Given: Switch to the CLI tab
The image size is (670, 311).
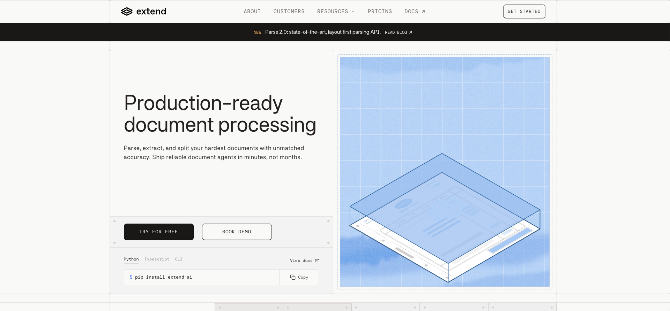Looking at the screenshot, I should pyautogui.click(x=179, y=259).
